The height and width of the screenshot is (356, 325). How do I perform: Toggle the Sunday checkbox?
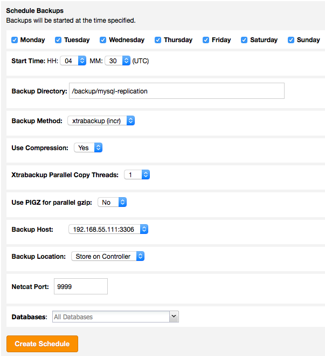[291, 40]
